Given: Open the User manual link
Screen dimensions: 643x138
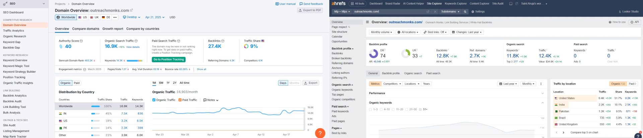Looking at the screenshot, I should [x=285, y=4].
